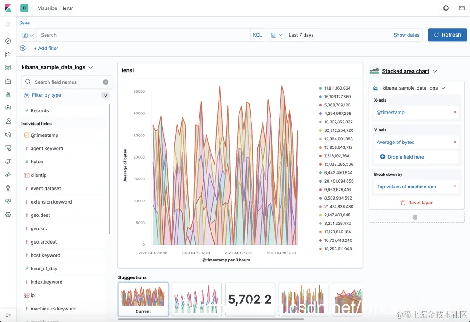The image size is (470, 322).
Task: Open Discover compass icon in sidebar
Action: 8,41
